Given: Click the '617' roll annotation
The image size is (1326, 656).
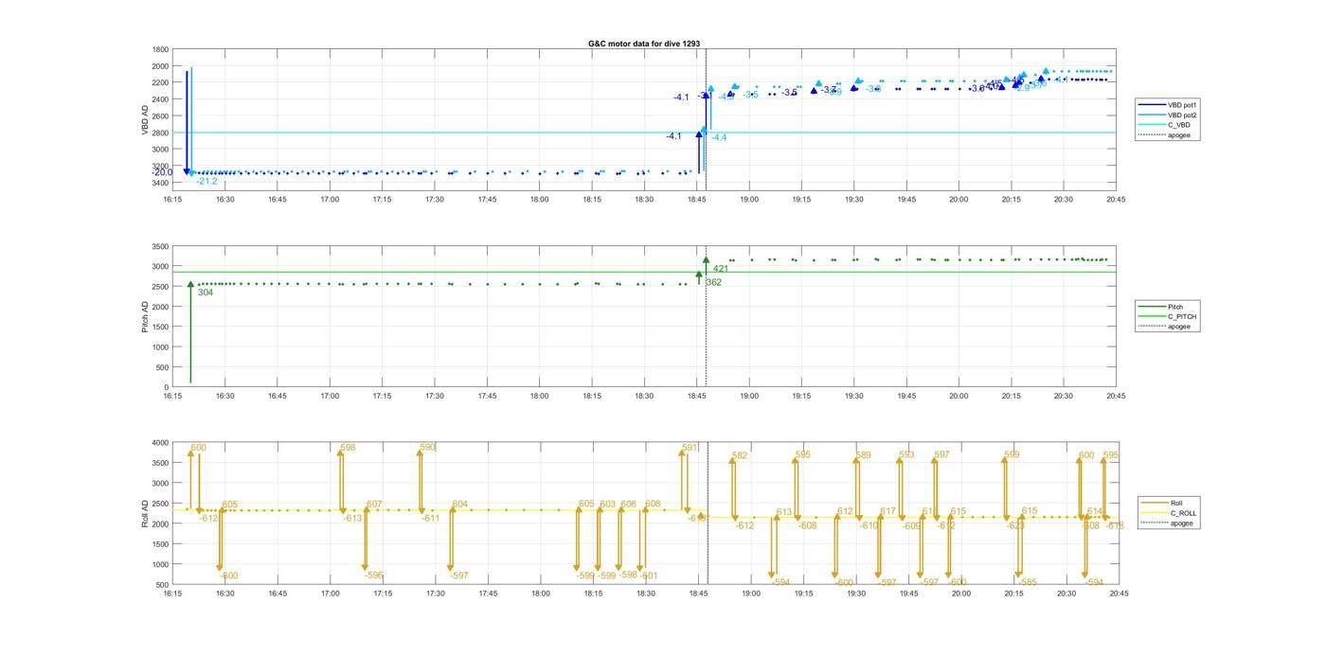Looking at the screenshot, I should (x=888, y=512).
